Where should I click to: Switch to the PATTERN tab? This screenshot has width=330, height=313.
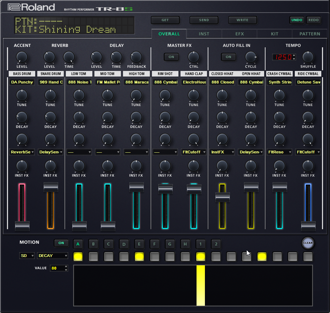(309, 34)
